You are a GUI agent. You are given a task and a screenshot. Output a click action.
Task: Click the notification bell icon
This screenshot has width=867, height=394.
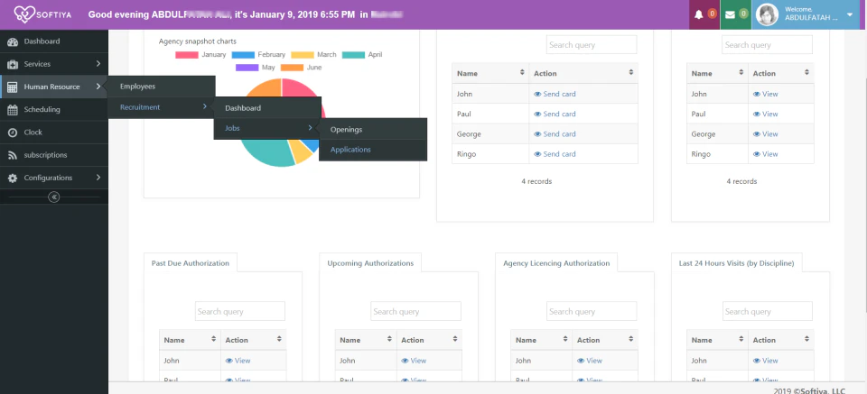point(698,14)
